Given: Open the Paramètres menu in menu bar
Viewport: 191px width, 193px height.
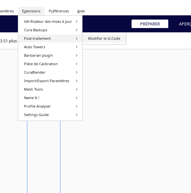Looking at the screenshot, I should [7, 11].
